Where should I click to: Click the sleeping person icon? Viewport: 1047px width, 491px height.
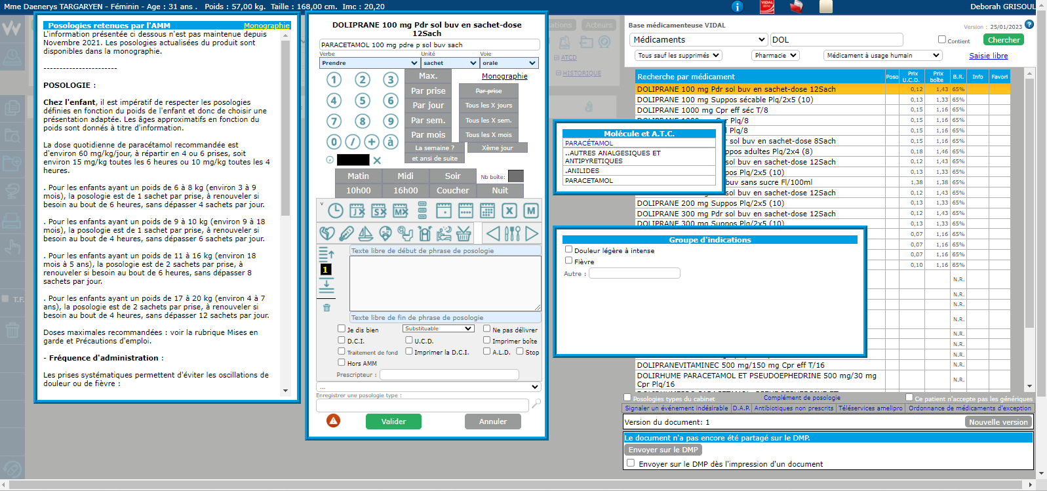[444, 233]
